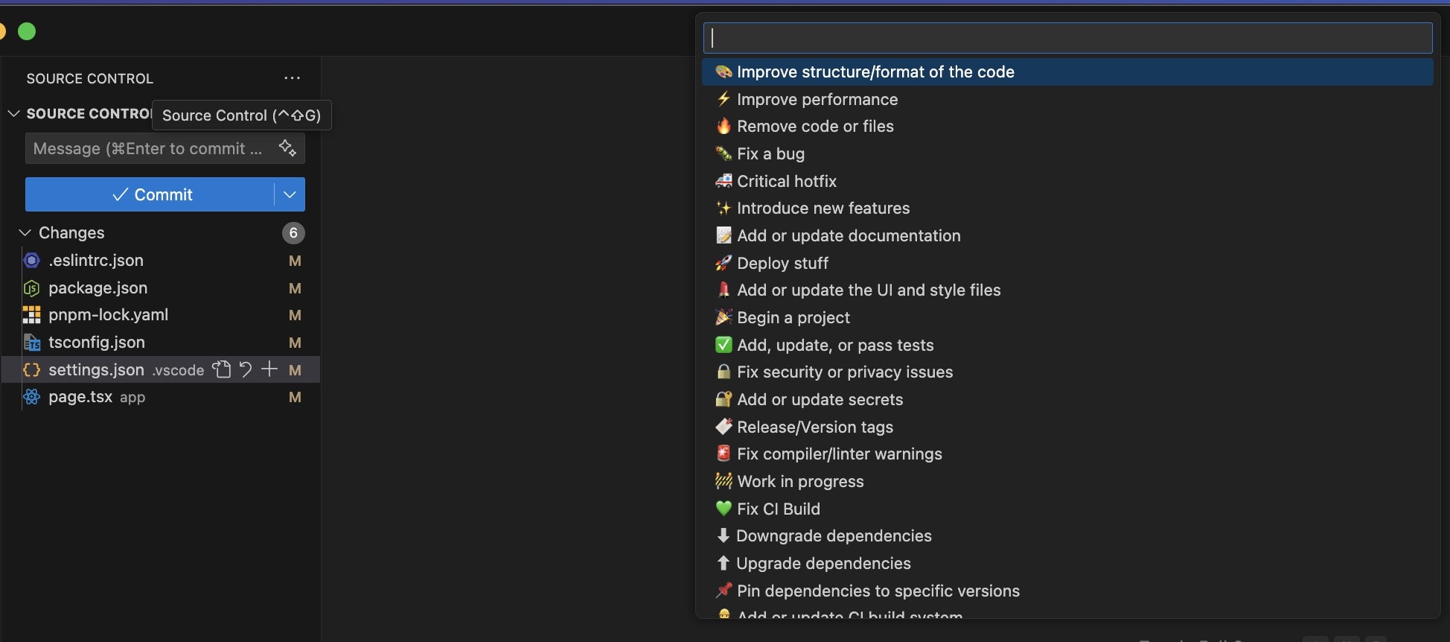Discard changes icon on settings.json row
The image size is (1450, 642).
click(246, 369)
